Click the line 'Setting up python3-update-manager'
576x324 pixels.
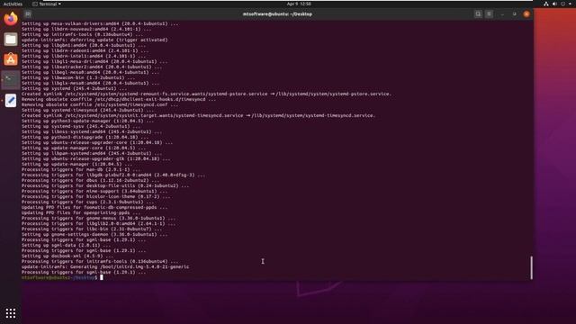tap(87, 121)
